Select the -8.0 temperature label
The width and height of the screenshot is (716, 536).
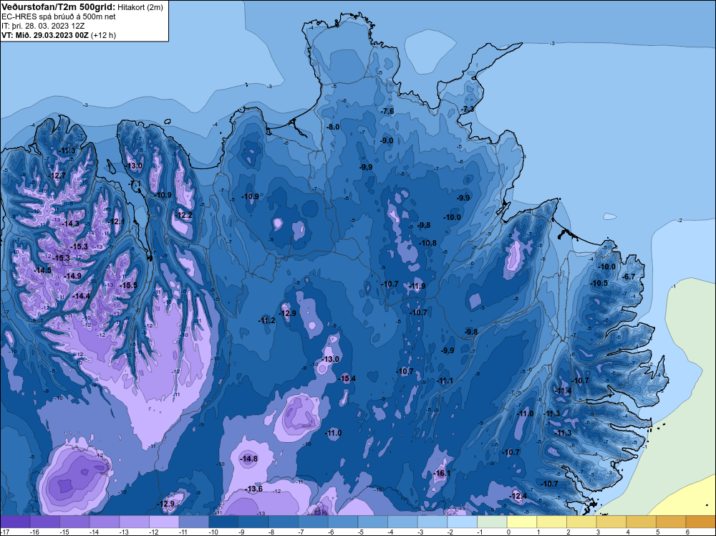(x=334, y=127)
